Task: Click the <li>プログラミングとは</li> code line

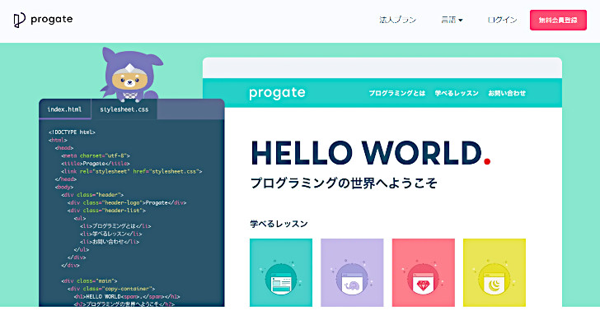Action: coord(115,226)
